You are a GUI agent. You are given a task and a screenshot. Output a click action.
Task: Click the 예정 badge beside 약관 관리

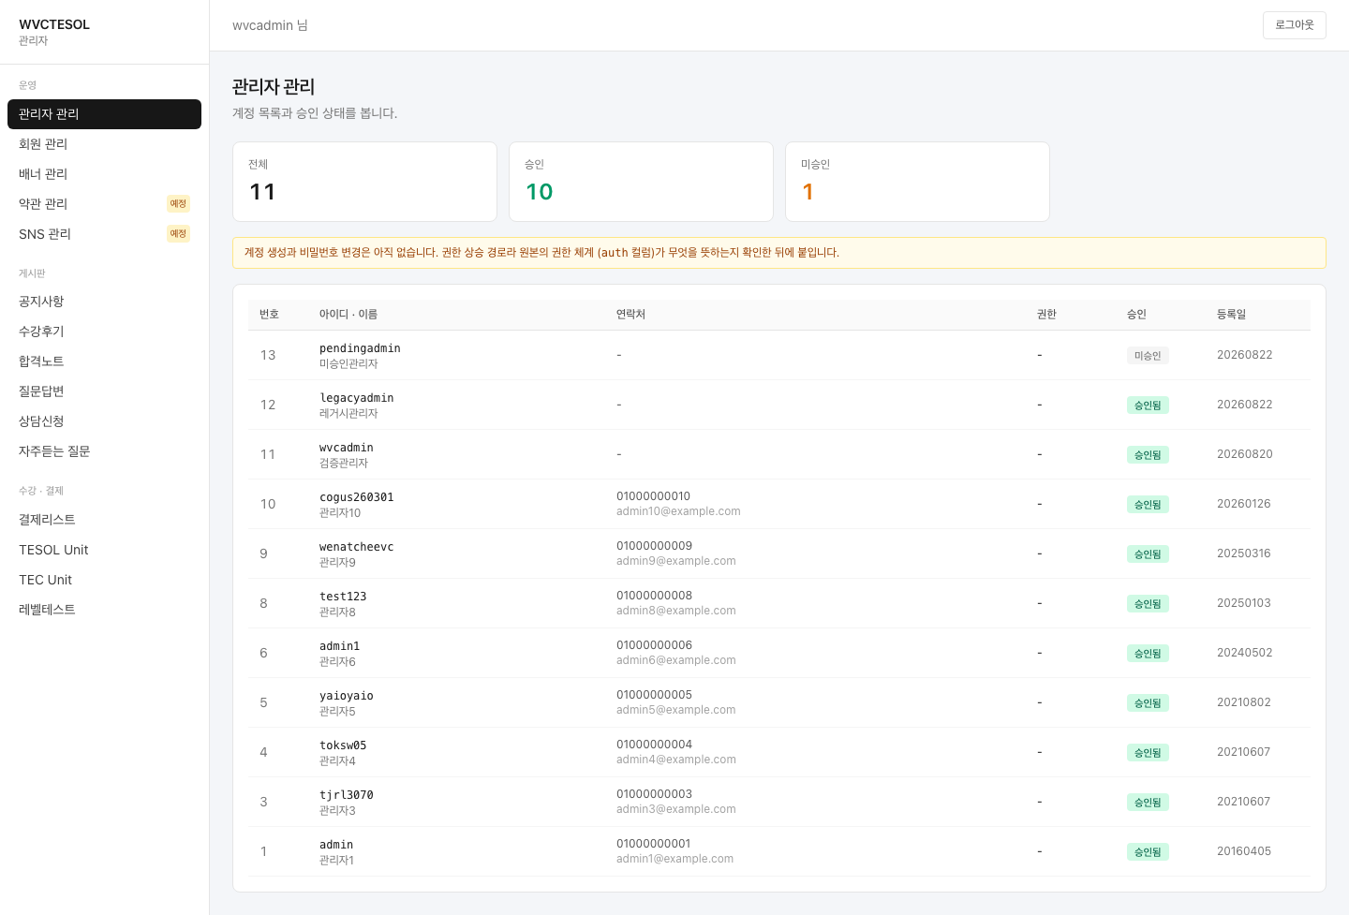point(178,204)
